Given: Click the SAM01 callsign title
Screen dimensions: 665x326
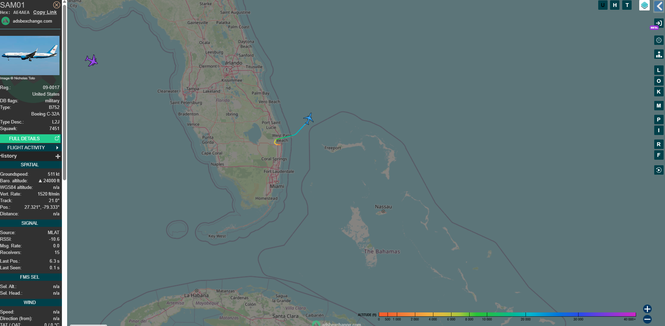Looking at the screenshot, I should (x=13, y=5).
